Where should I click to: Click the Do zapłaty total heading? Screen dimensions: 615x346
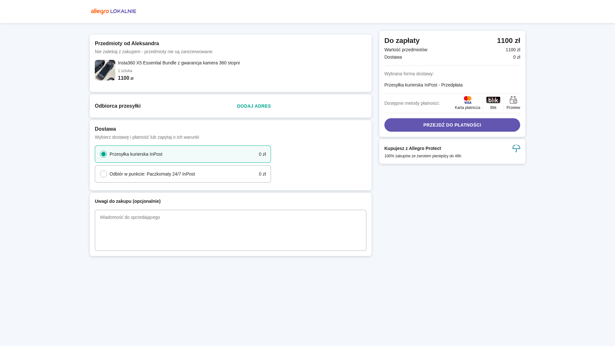[402, 41]
